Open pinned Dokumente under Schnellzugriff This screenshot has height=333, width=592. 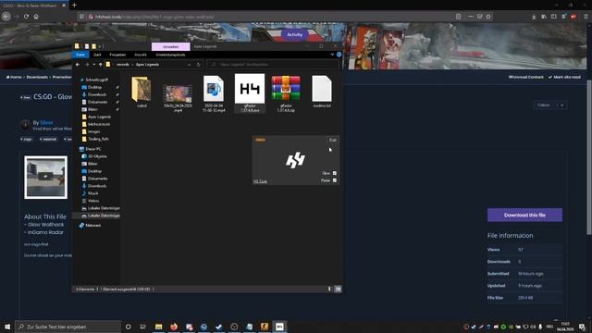[97, 102]
